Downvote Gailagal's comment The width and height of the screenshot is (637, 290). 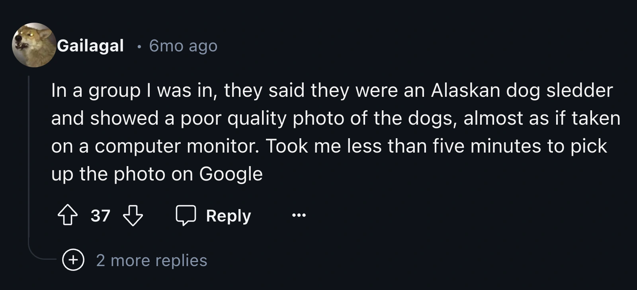tap(133, 216)
